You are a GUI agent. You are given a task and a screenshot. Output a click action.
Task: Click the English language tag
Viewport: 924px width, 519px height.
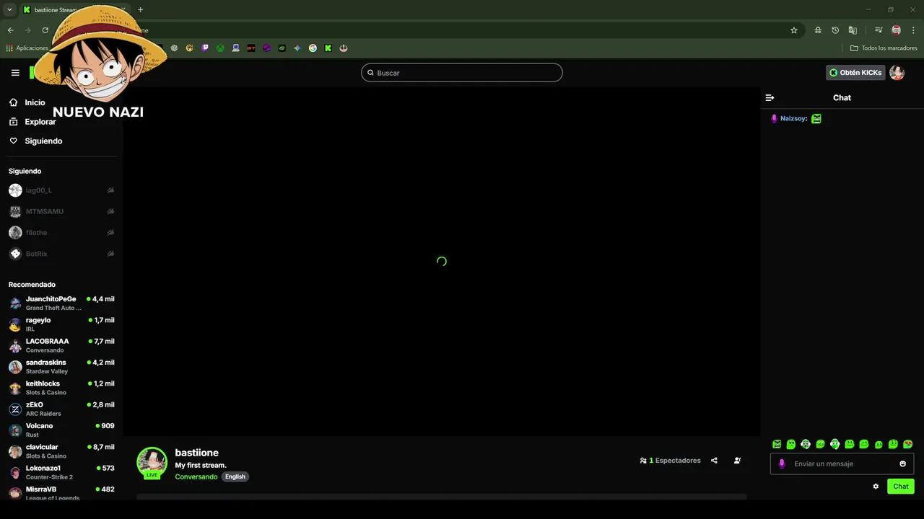(x=235, y=476)
